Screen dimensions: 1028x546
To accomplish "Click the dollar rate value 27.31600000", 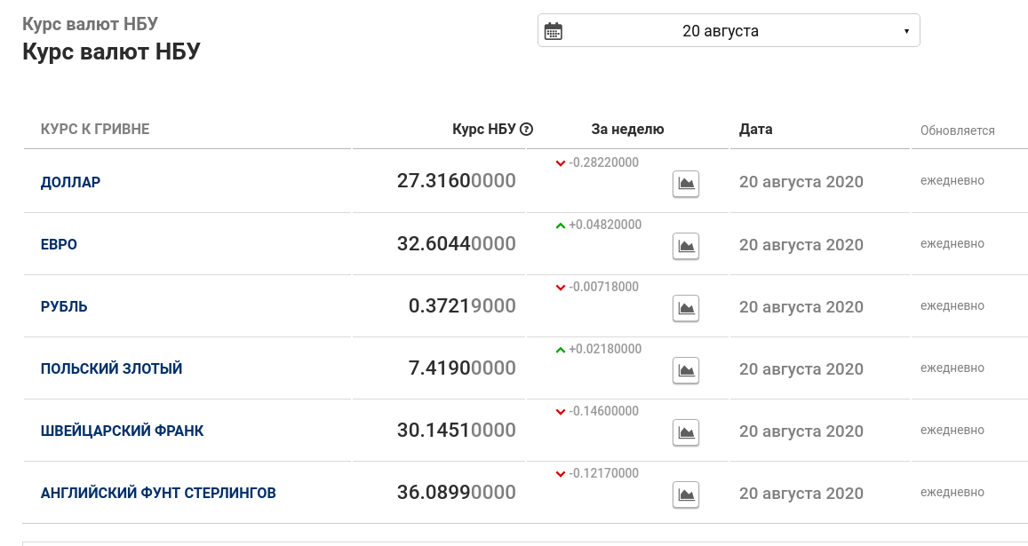I will click(457, 181).
